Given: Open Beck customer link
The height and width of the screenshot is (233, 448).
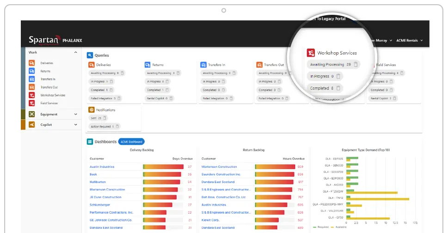Looking at the screenshot, I should 93,174.
